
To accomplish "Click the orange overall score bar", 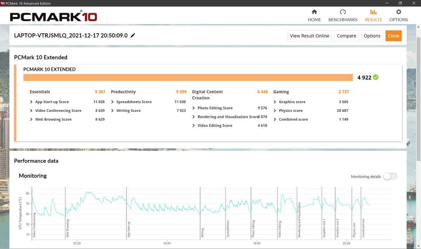I will click(188, 78).
